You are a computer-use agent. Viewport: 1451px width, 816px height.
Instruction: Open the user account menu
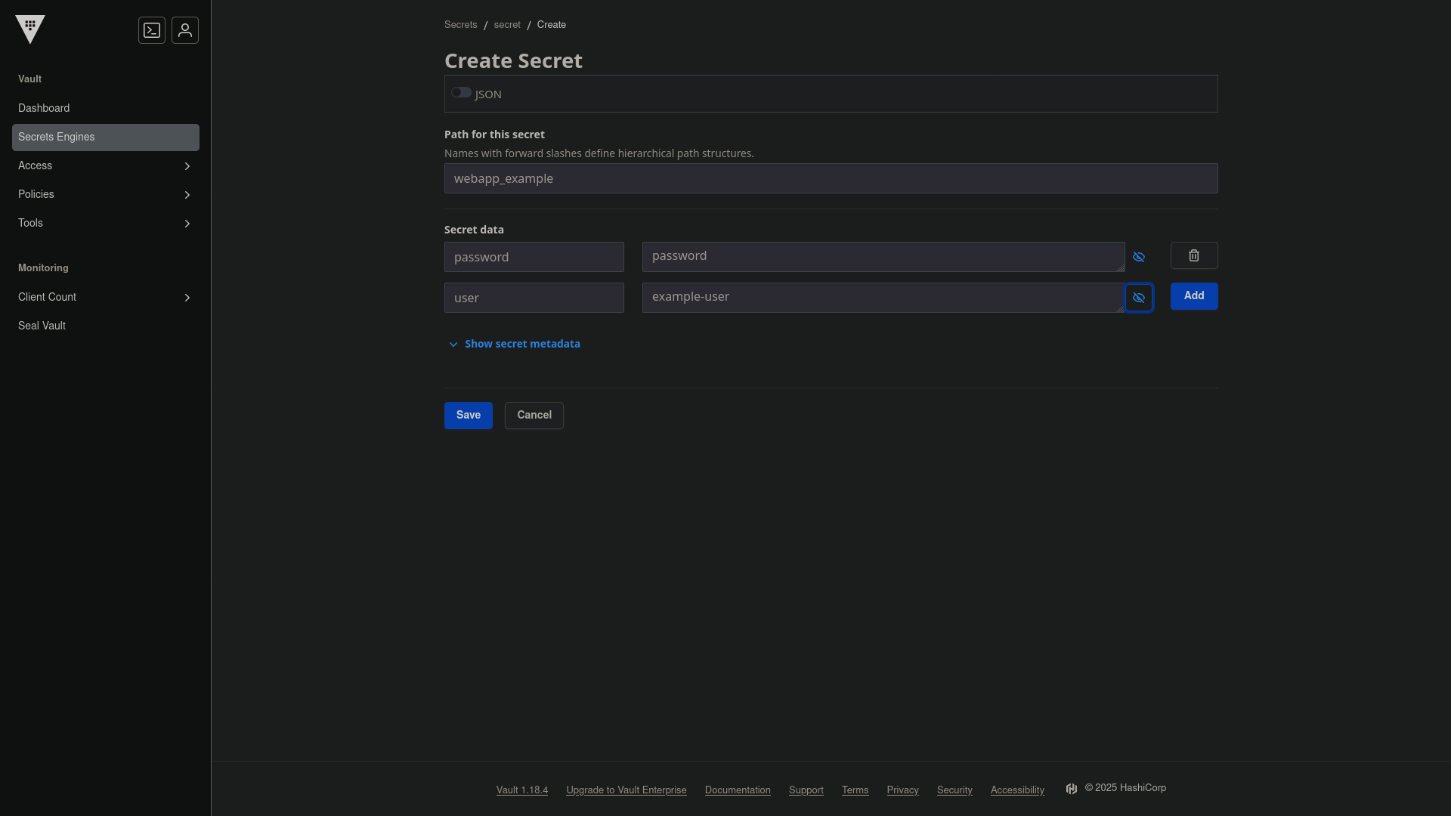[185, 30]
